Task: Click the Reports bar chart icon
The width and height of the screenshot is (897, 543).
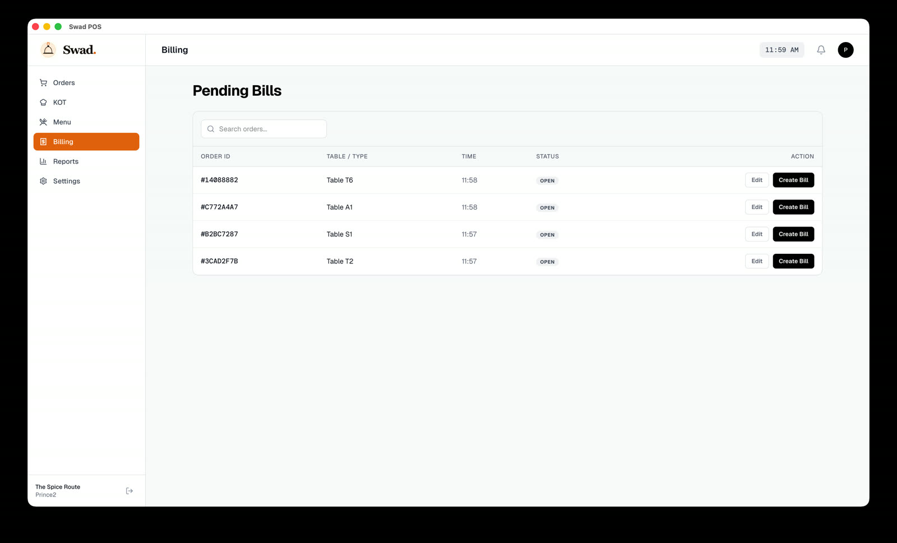Action: 43,161
